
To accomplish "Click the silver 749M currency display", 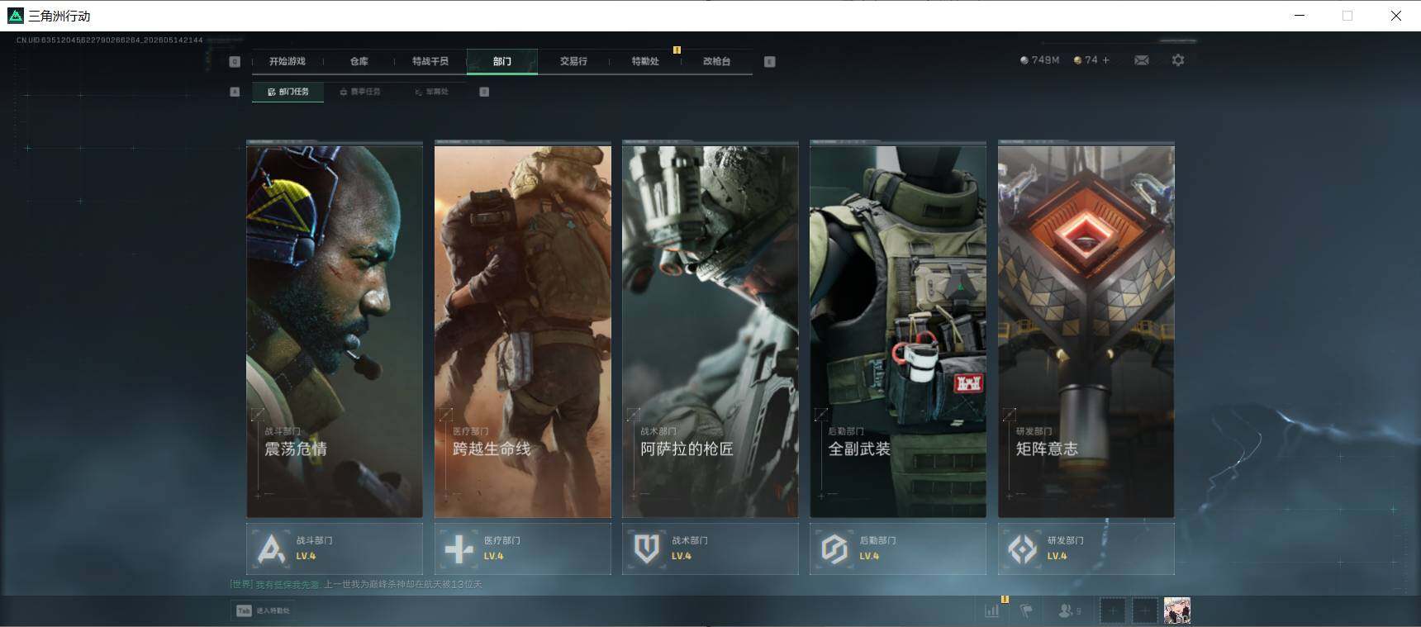I will click(x=1040, y=60).
